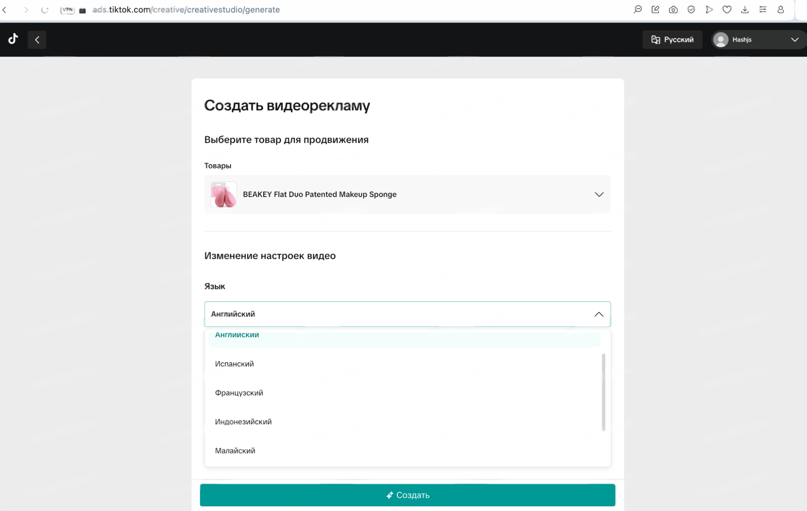Viewport: 807px width, 511px height.
Task: Select Французский in the language list
Action: tap(404, 393)
